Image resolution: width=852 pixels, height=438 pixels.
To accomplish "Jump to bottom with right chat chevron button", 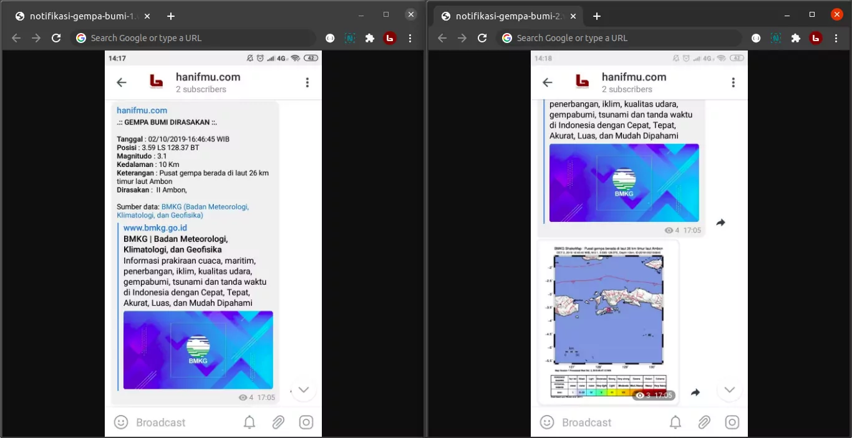I will pyautogui.click(x=730, y=389).
